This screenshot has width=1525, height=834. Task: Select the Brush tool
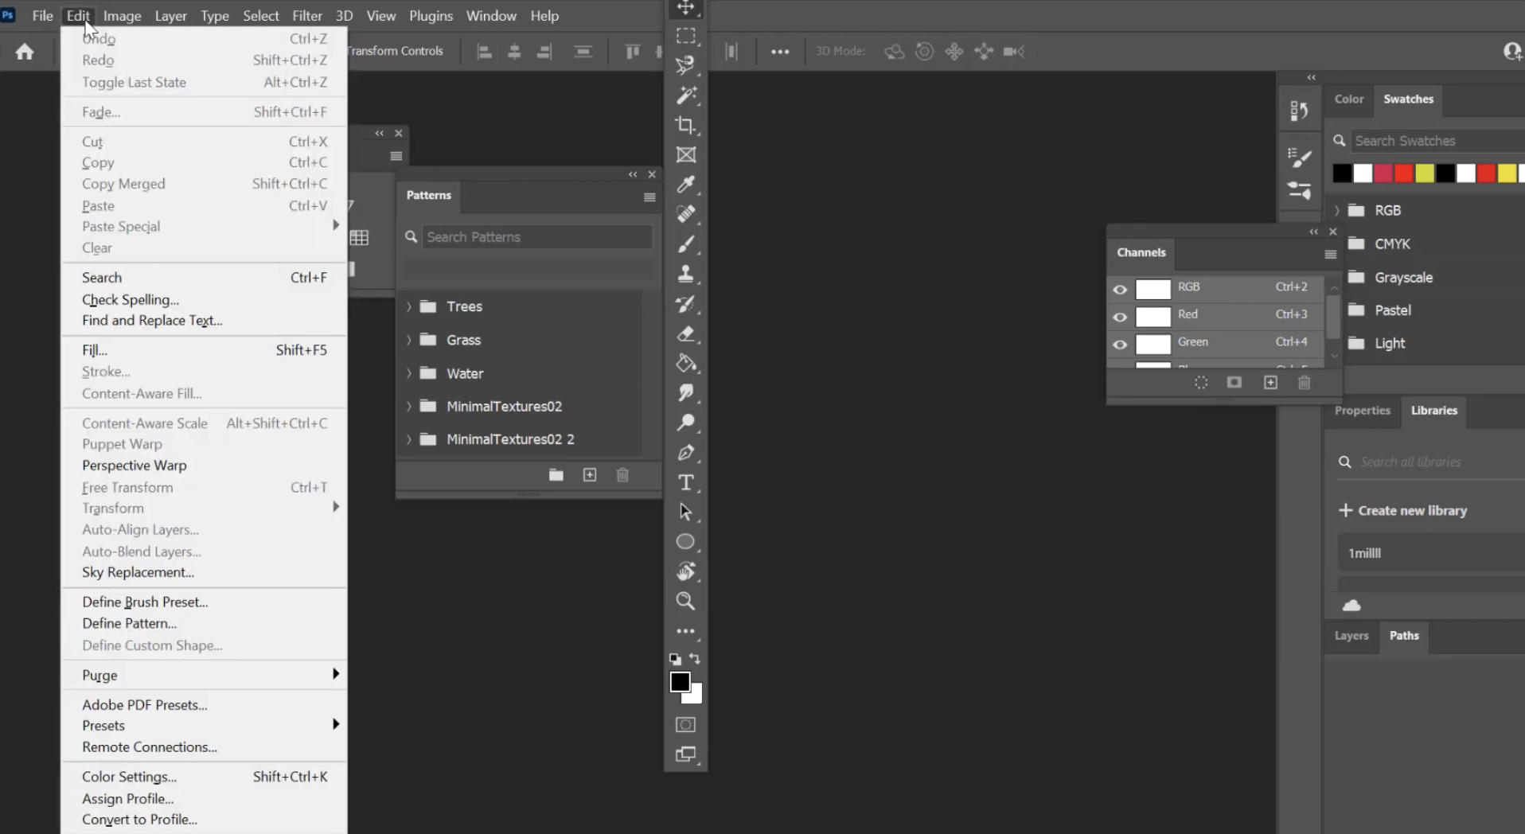pos(684,244)
